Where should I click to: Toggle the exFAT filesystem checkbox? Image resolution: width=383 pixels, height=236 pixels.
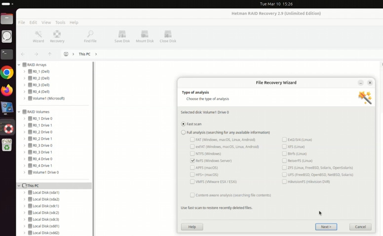192,146
